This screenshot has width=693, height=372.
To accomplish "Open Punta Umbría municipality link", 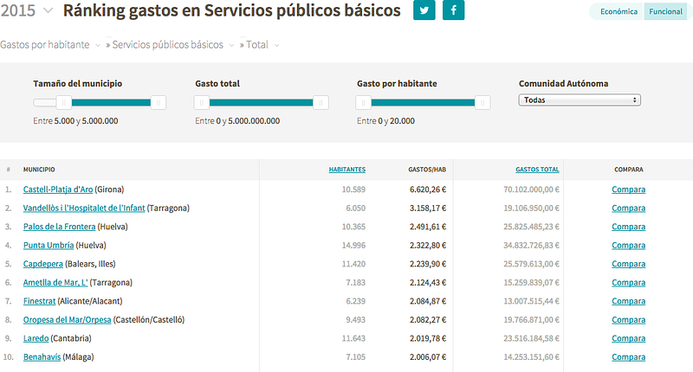I will click(x=49, y=245).
